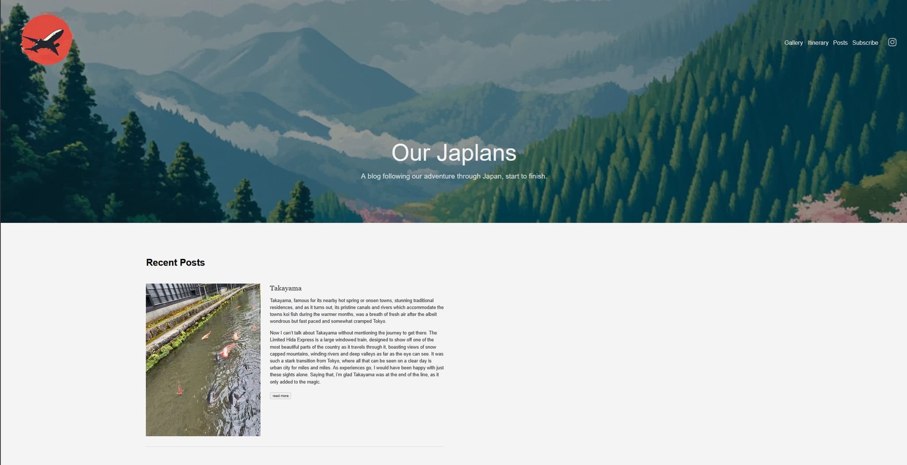Go to the Itinerary page

click(x=818, y=43)
